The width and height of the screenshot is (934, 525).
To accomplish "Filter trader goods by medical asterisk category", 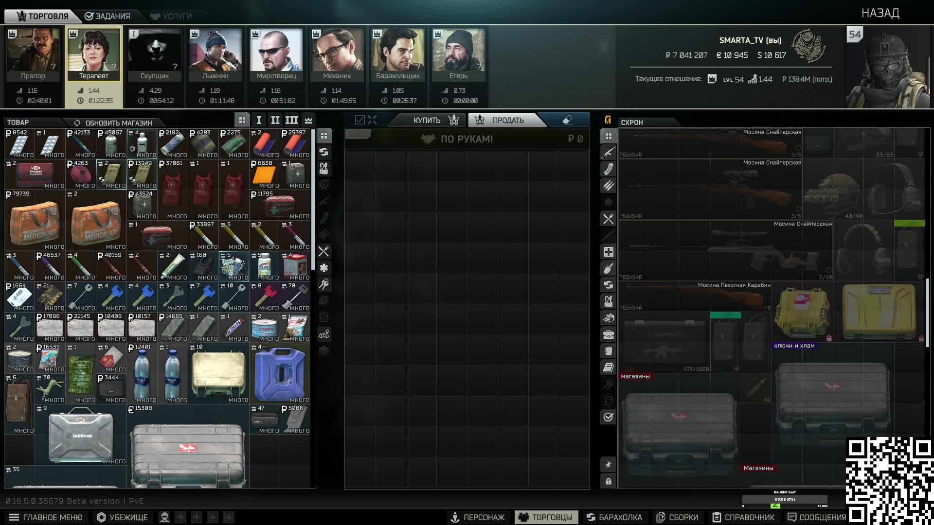I will point(324,268).
